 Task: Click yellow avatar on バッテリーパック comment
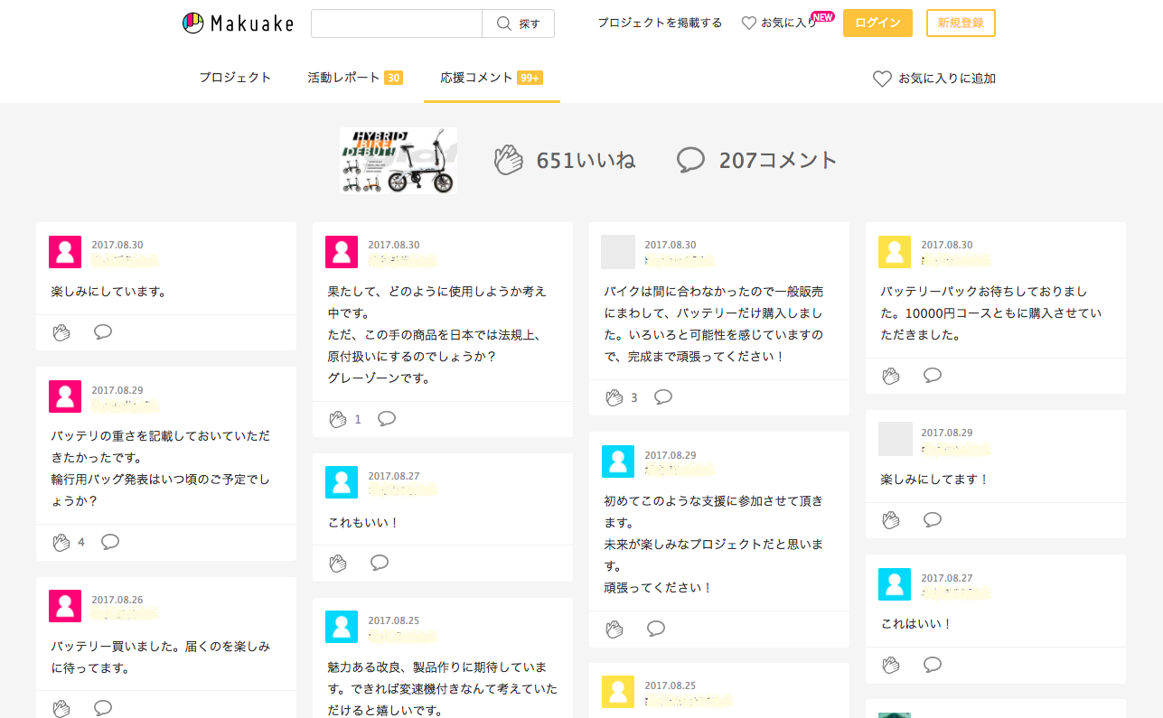pos(895,252)
